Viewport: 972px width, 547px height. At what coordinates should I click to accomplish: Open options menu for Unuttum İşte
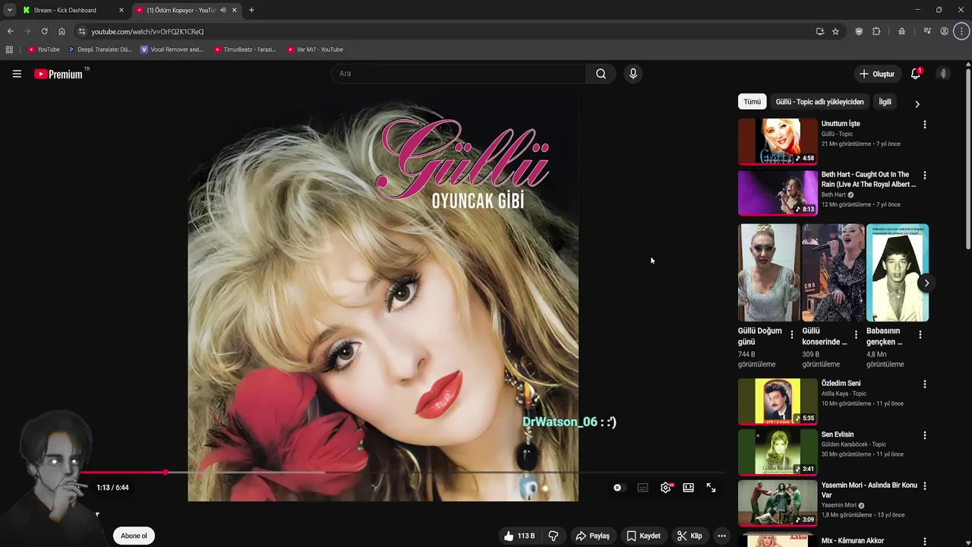(924, 125)
